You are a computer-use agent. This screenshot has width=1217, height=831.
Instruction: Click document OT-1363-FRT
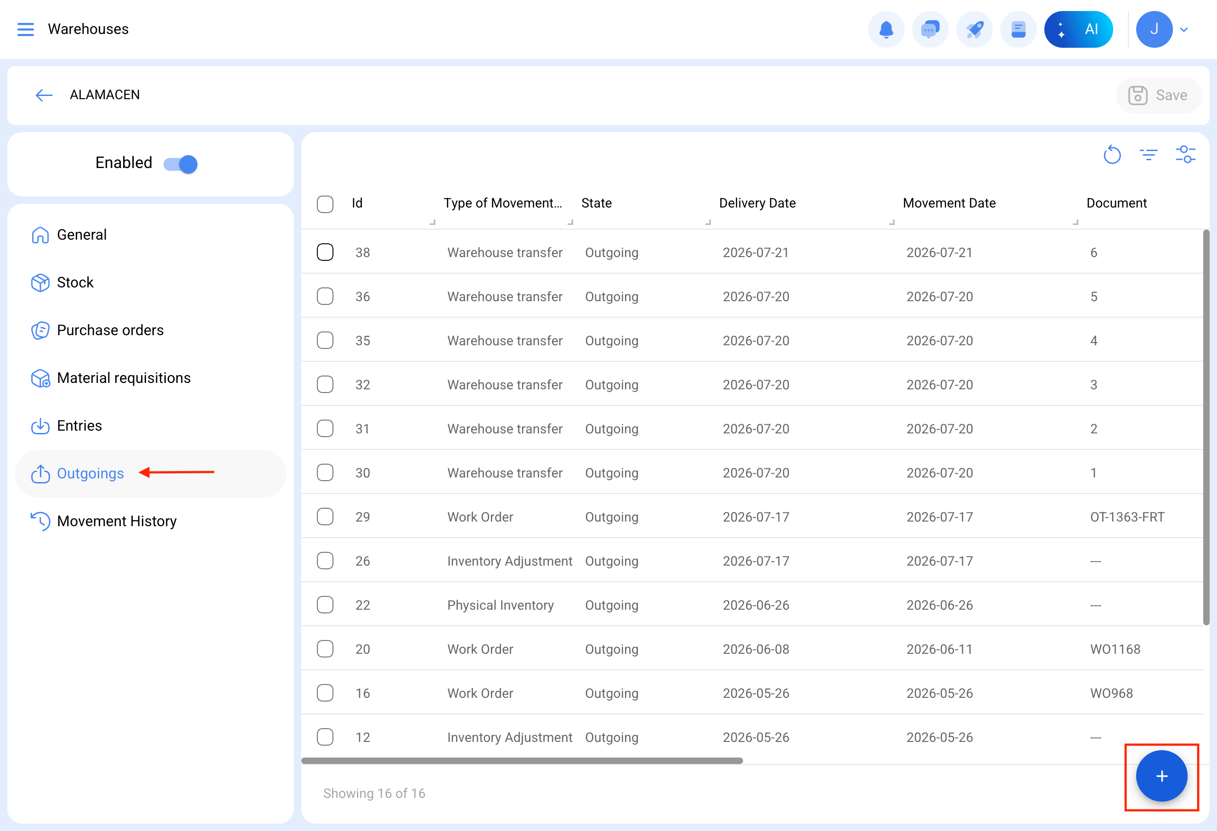pos(1127,517)
